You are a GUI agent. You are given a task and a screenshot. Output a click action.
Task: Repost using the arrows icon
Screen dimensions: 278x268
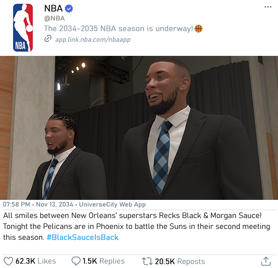(x=147, y=261)
